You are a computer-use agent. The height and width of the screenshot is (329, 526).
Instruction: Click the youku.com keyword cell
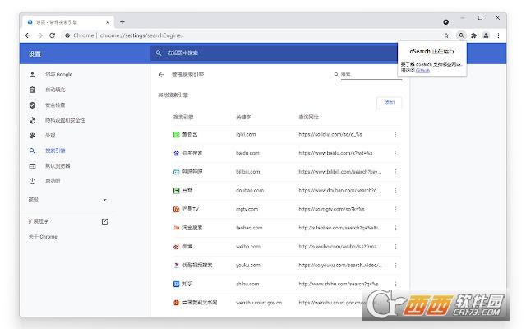248,265
